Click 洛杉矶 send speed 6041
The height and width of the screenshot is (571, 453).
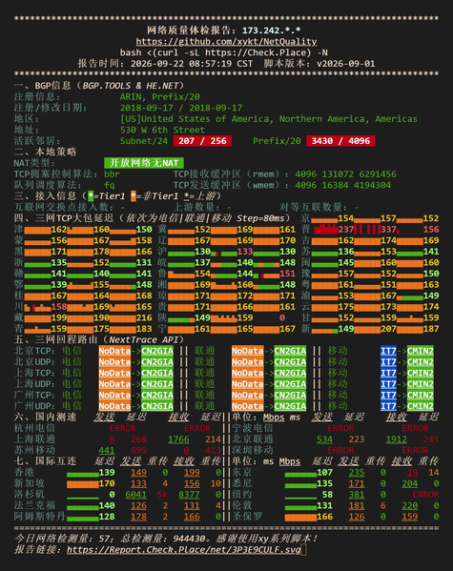tap(135, 495)
